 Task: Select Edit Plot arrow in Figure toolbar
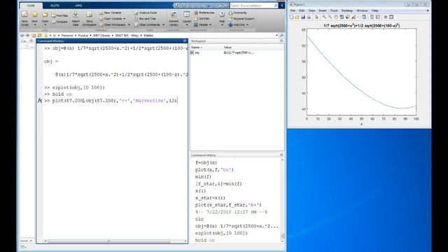pos(316,17)
